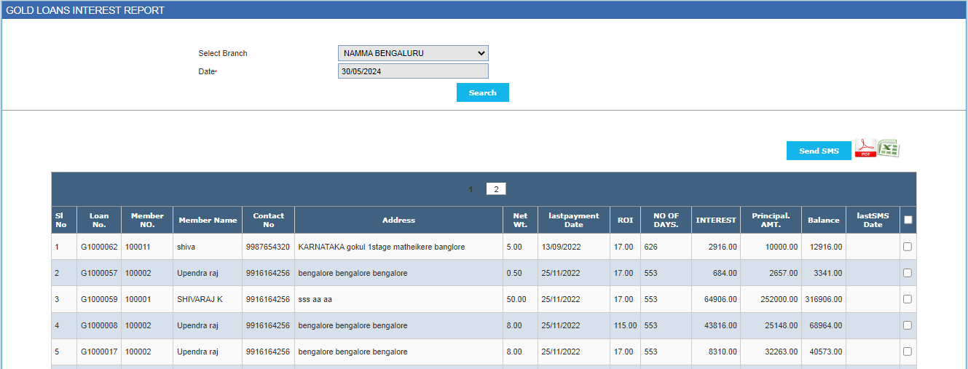This screenshot has height=369, width=968.
Task: Click the Contact No column header
Action: pos(268,220)
